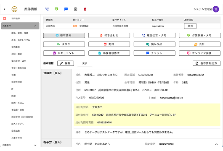Open the 期日 section

109,44
